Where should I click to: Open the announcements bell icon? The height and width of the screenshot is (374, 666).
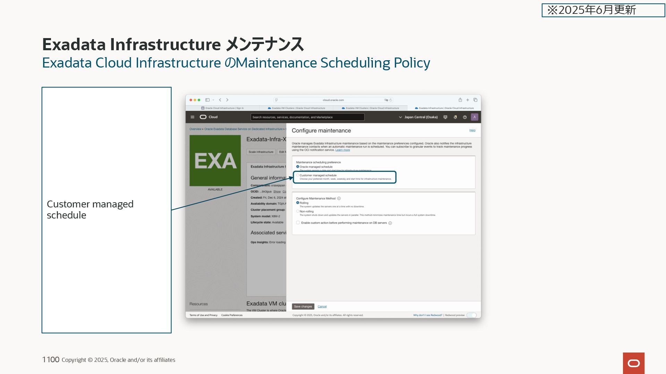(455, 117)
